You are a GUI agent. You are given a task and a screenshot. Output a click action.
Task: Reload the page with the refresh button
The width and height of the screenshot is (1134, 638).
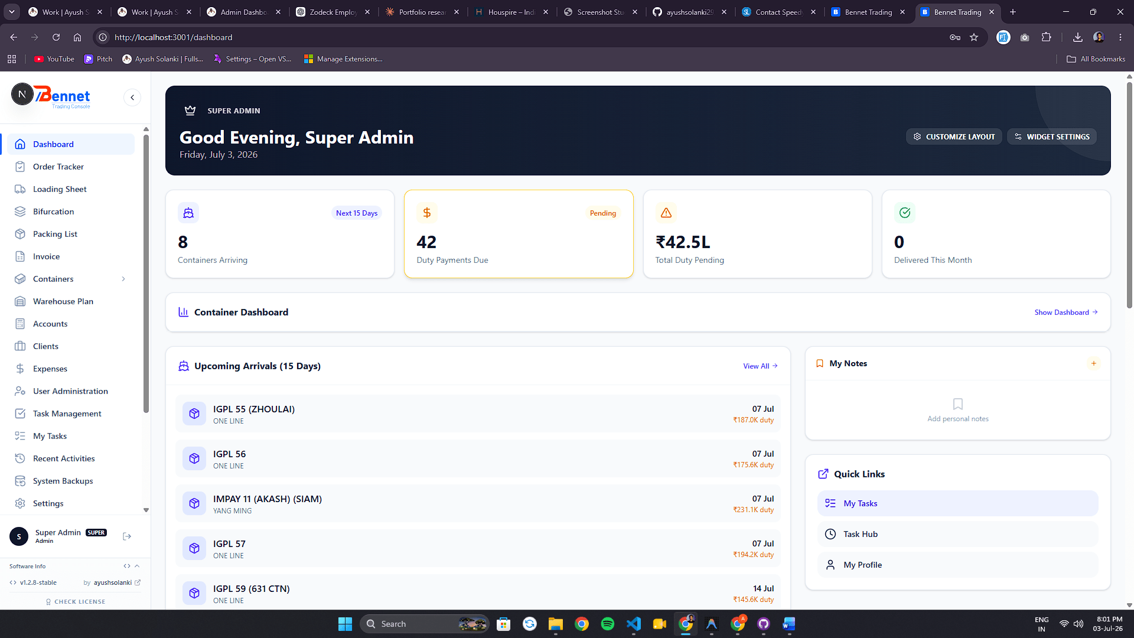[x=56, y=37]
